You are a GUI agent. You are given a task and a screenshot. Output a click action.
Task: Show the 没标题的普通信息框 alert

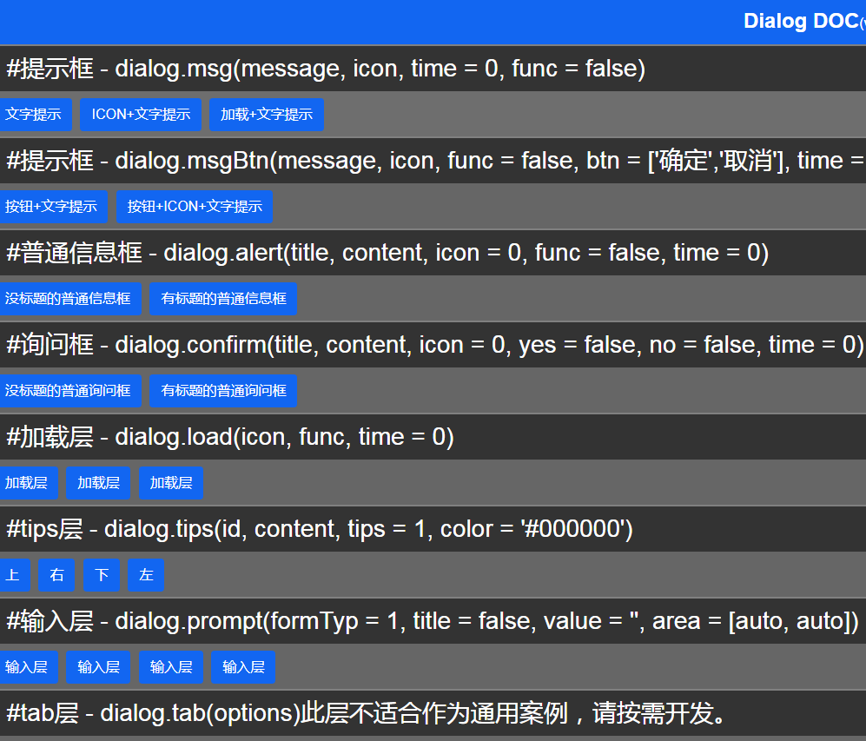click(71, 299)
